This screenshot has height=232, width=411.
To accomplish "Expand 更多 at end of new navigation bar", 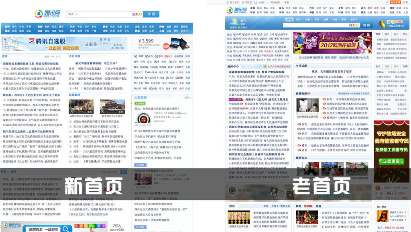I will (184, 31).
